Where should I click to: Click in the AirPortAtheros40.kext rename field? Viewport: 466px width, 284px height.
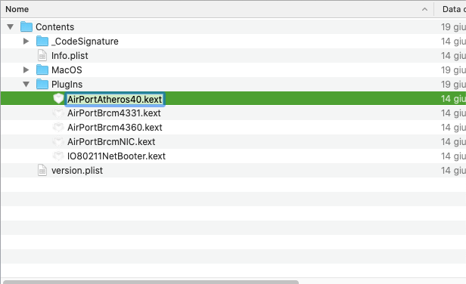(x=115, y=99)
